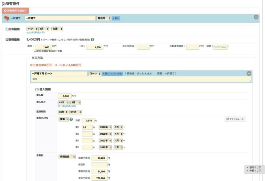Open the 7月 month dropdown for 第2

118,127
